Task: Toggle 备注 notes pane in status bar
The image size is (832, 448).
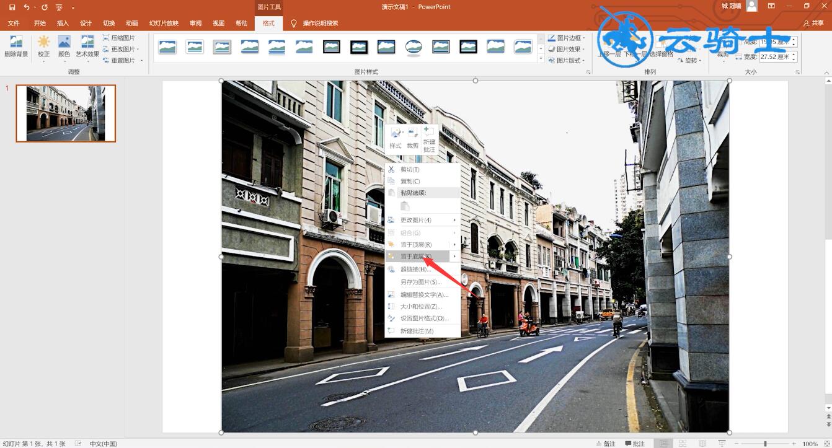Action: point(606,444)
